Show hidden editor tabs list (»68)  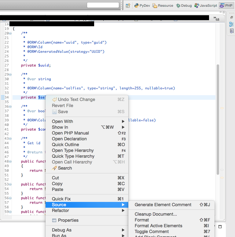pyautogui.click(x=216, y=19)
